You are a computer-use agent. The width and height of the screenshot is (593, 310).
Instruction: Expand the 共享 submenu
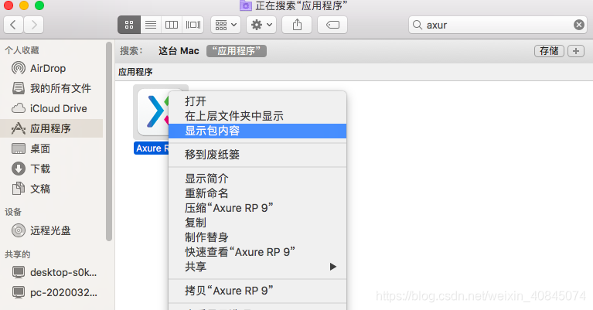257,267
